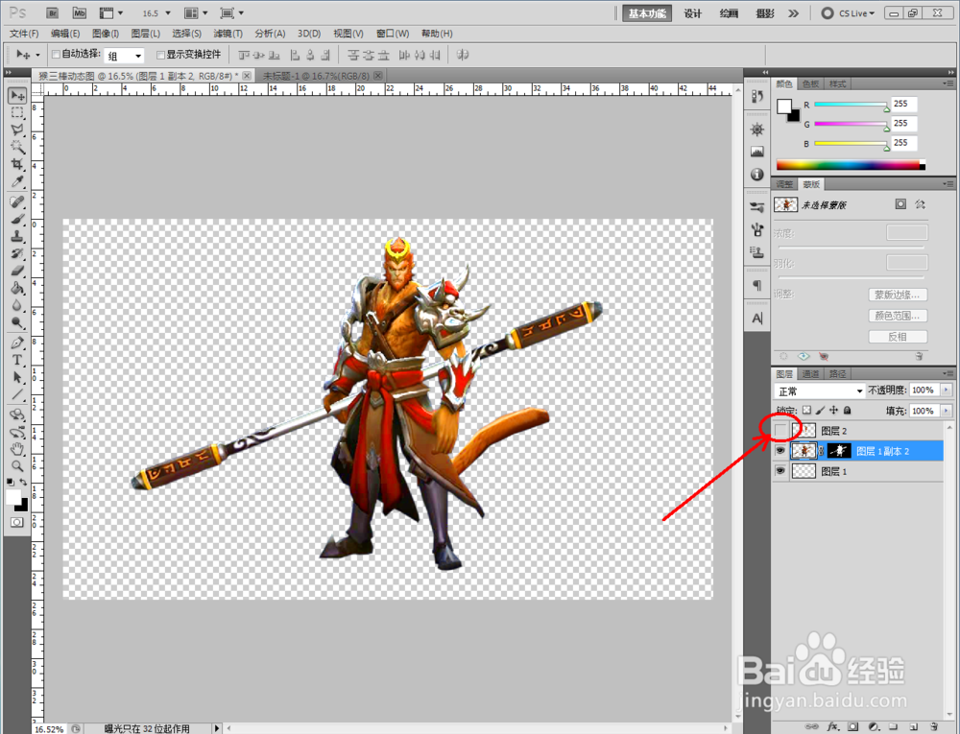Select the Magic Wand tool
This screenshot has height=734, width=960.
tap(17, 147)
